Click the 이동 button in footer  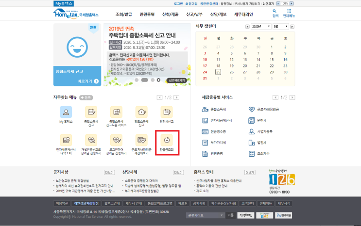[230, 215]
